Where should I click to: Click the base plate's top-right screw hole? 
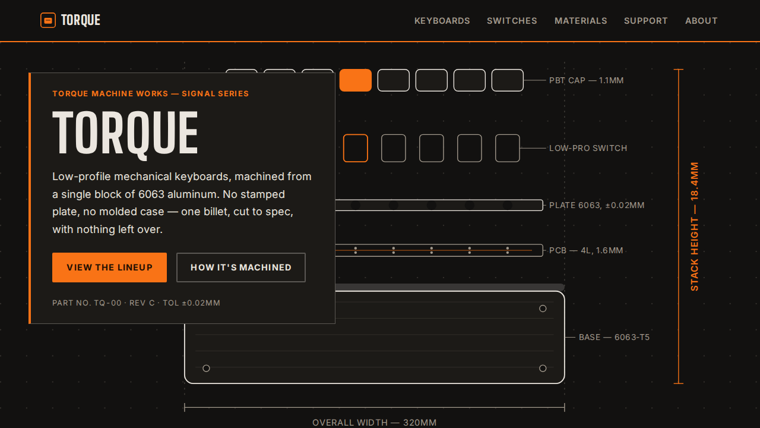[x=543, y=309]
